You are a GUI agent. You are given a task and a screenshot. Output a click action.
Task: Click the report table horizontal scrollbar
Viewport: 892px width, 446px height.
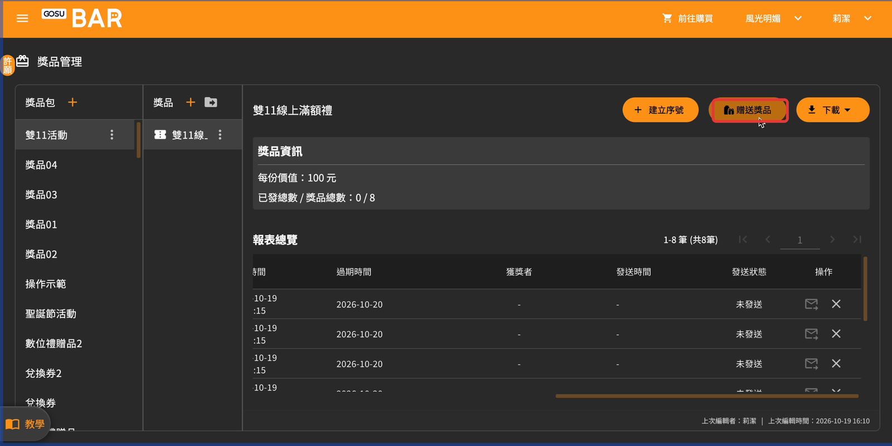pyautogui.click(x=707, y=396)
